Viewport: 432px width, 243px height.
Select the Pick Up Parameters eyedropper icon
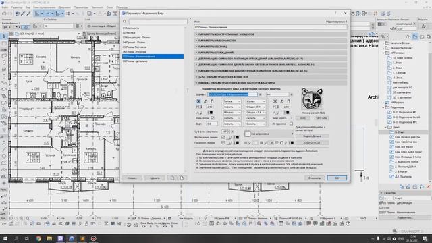point(23,13)
